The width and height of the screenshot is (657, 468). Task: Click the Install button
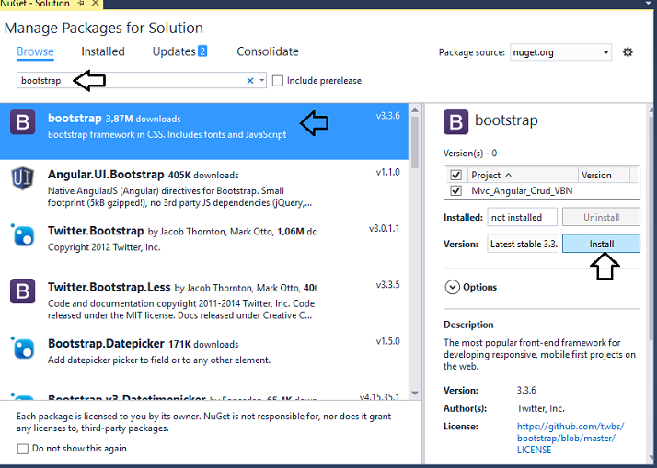[601, 244]
